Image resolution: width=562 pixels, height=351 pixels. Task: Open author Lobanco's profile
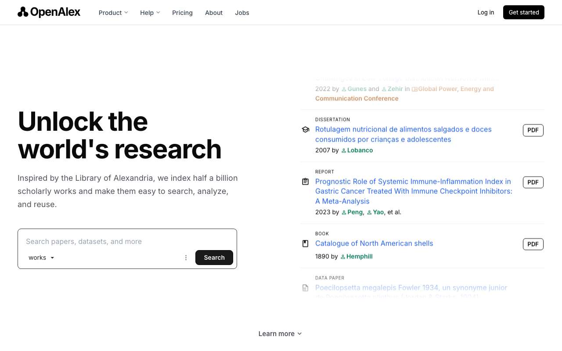tap(360, 150)
